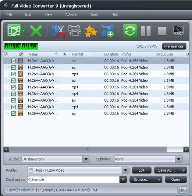Image resolution: width=192 pixels, height=196 pixels.
Task: Click the Edit profile button
Action: pyautogui.click(x=142, y=170)
